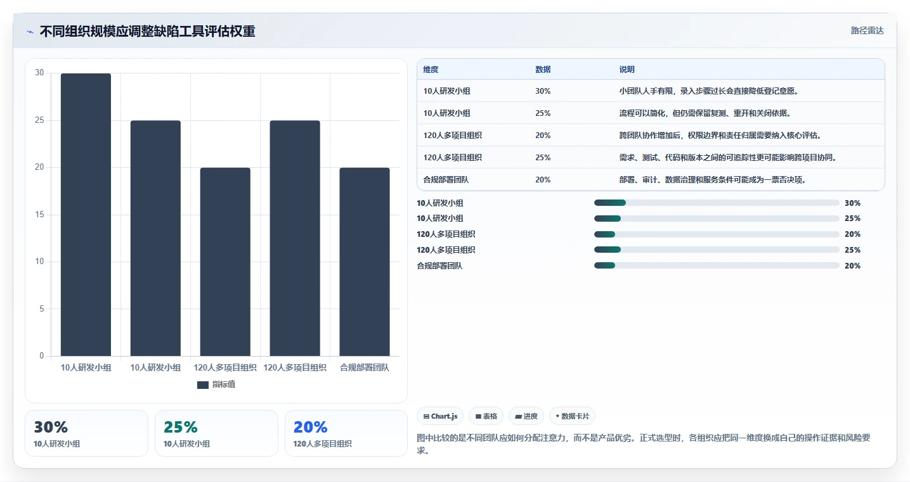Click the table cell starting 部署、审计、数据治理
Image resolution: width=910 pixels, height=482 pixels.
[x=748, y=180]
